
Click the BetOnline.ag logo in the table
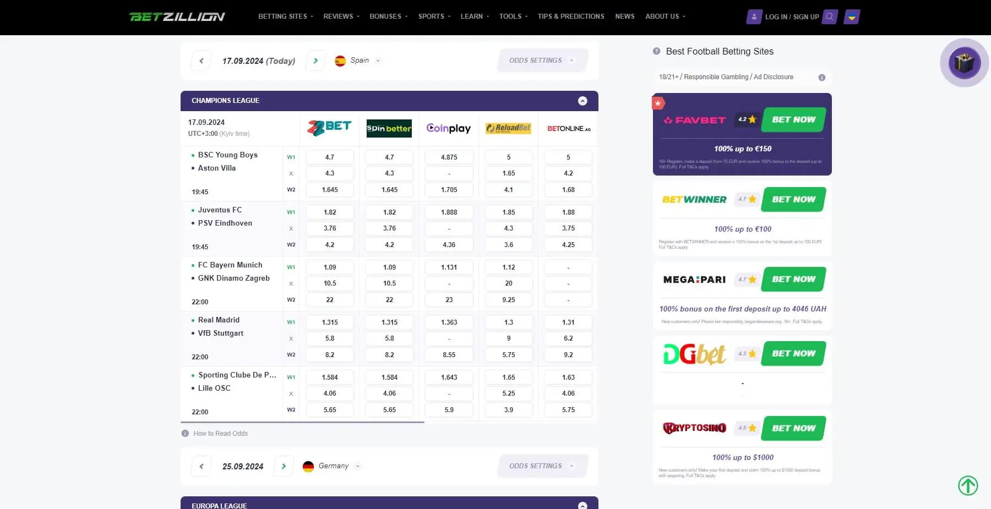[568, 128]
